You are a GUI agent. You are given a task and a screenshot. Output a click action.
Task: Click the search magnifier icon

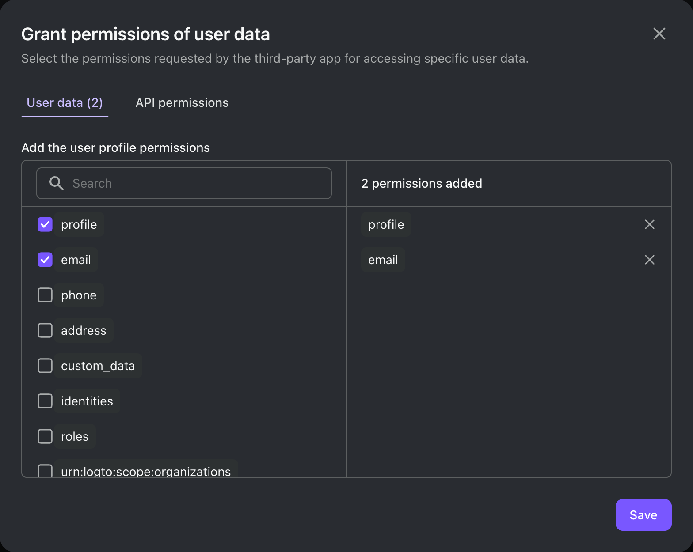[56, 183]
